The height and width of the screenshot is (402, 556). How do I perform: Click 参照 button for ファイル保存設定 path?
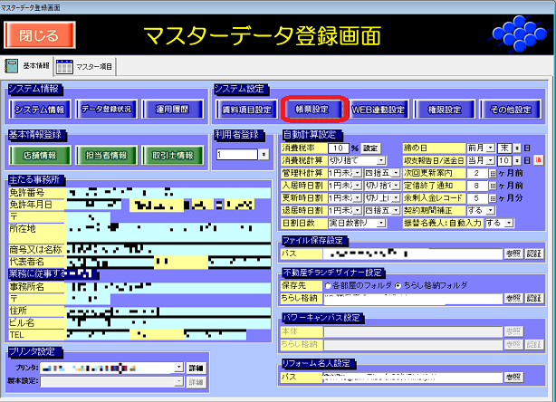tap(513, 254)
